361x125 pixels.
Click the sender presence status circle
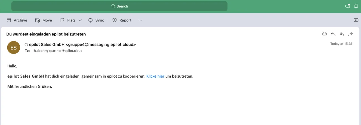pos(26,45)
